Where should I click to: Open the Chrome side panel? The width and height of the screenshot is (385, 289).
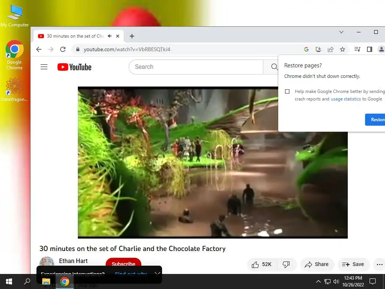(370, 49)
